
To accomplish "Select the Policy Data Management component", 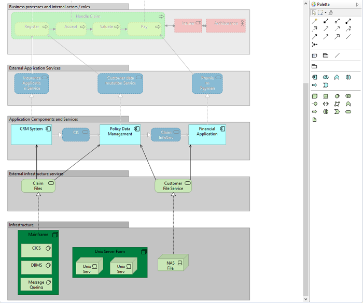I will [120, 135].
